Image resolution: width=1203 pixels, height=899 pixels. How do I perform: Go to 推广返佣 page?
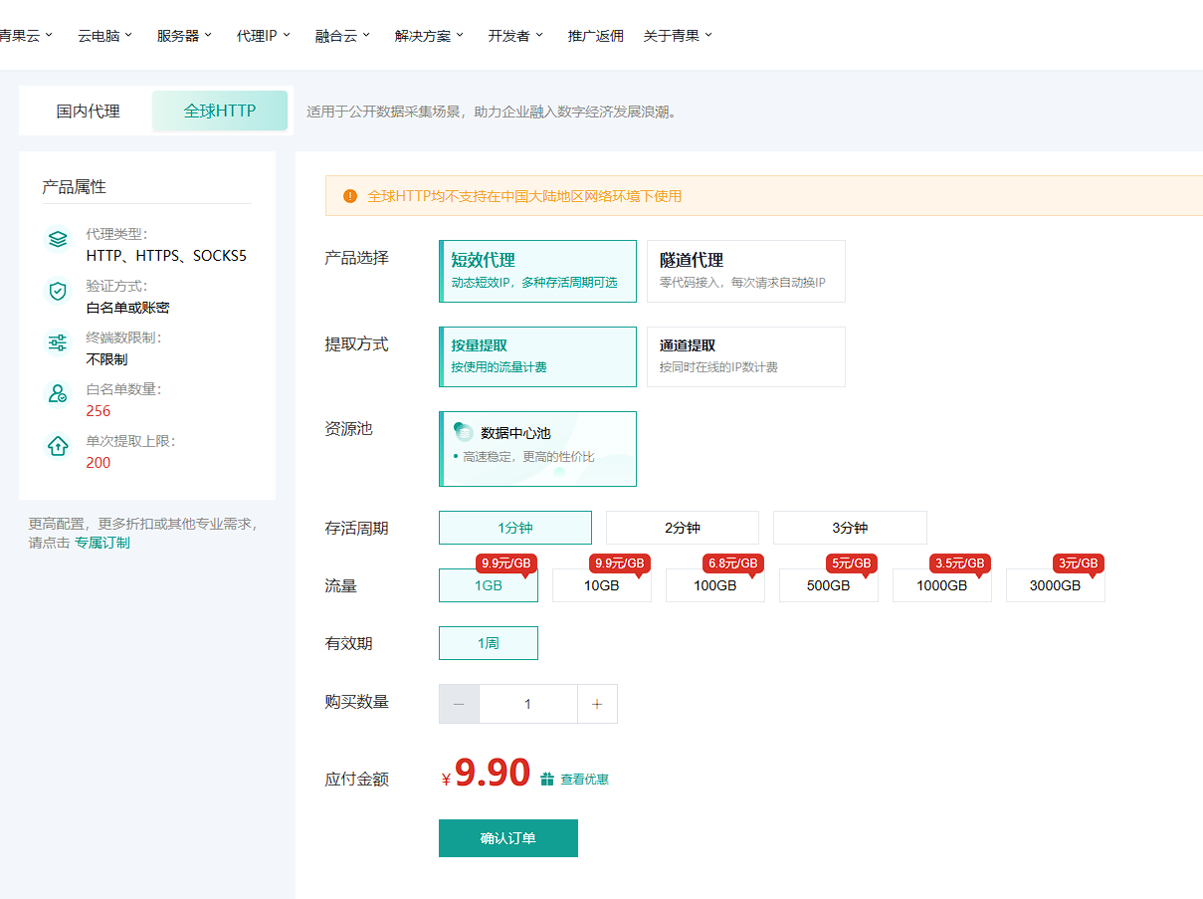pyautogui.click(x=595, y=35)
